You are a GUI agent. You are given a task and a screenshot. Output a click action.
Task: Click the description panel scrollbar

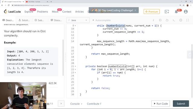[x=63, y=58]
